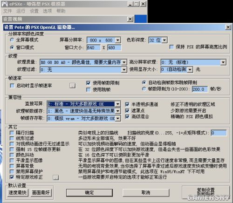Select 全屏幕模式 radio button
Image resolution: width=233 pixels, height=203 pixels.
12,40
